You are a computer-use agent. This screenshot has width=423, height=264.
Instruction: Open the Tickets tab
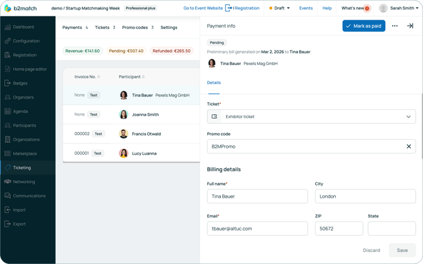[x=105, y=28]
